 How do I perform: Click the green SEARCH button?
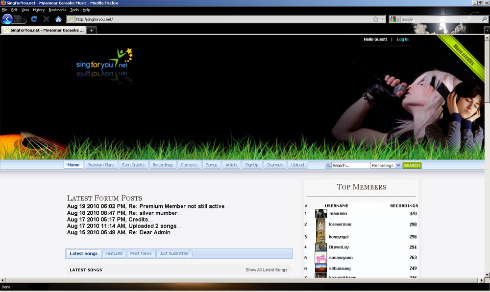(412, 165)
